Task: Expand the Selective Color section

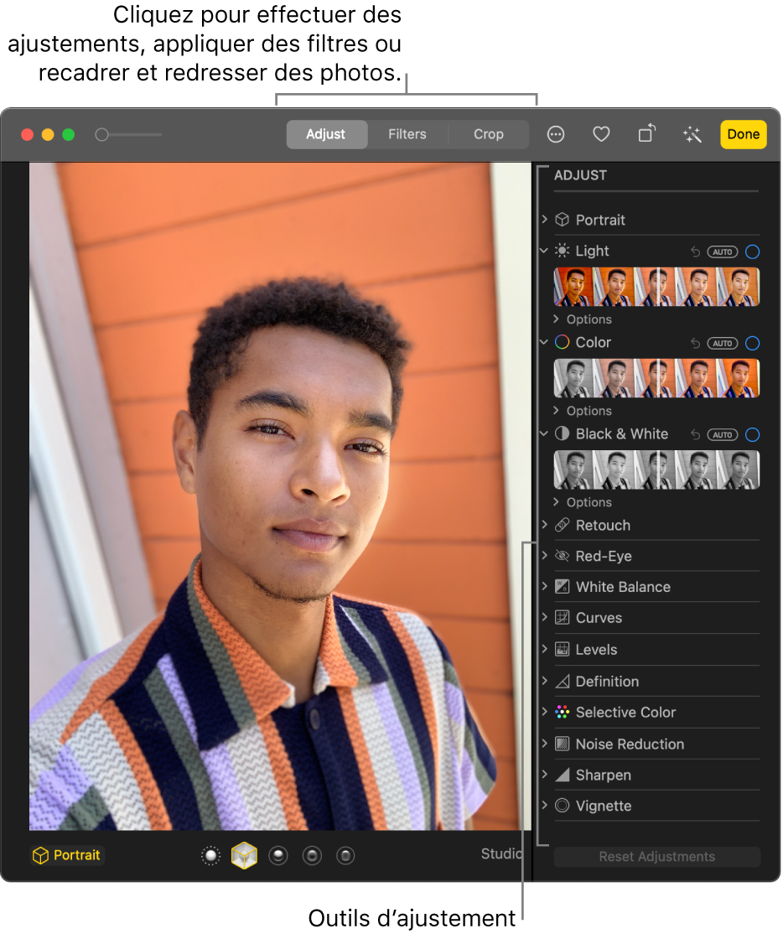Action: (544, 712)
